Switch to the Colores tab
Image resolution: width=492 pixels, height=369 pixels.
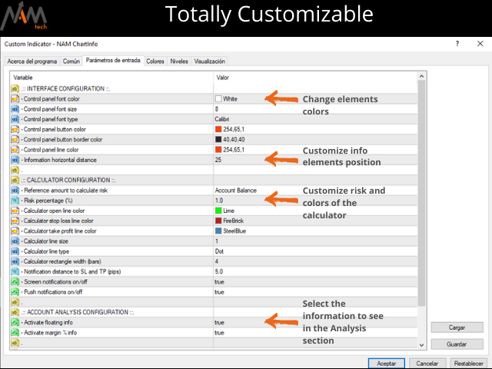[155, 61]
